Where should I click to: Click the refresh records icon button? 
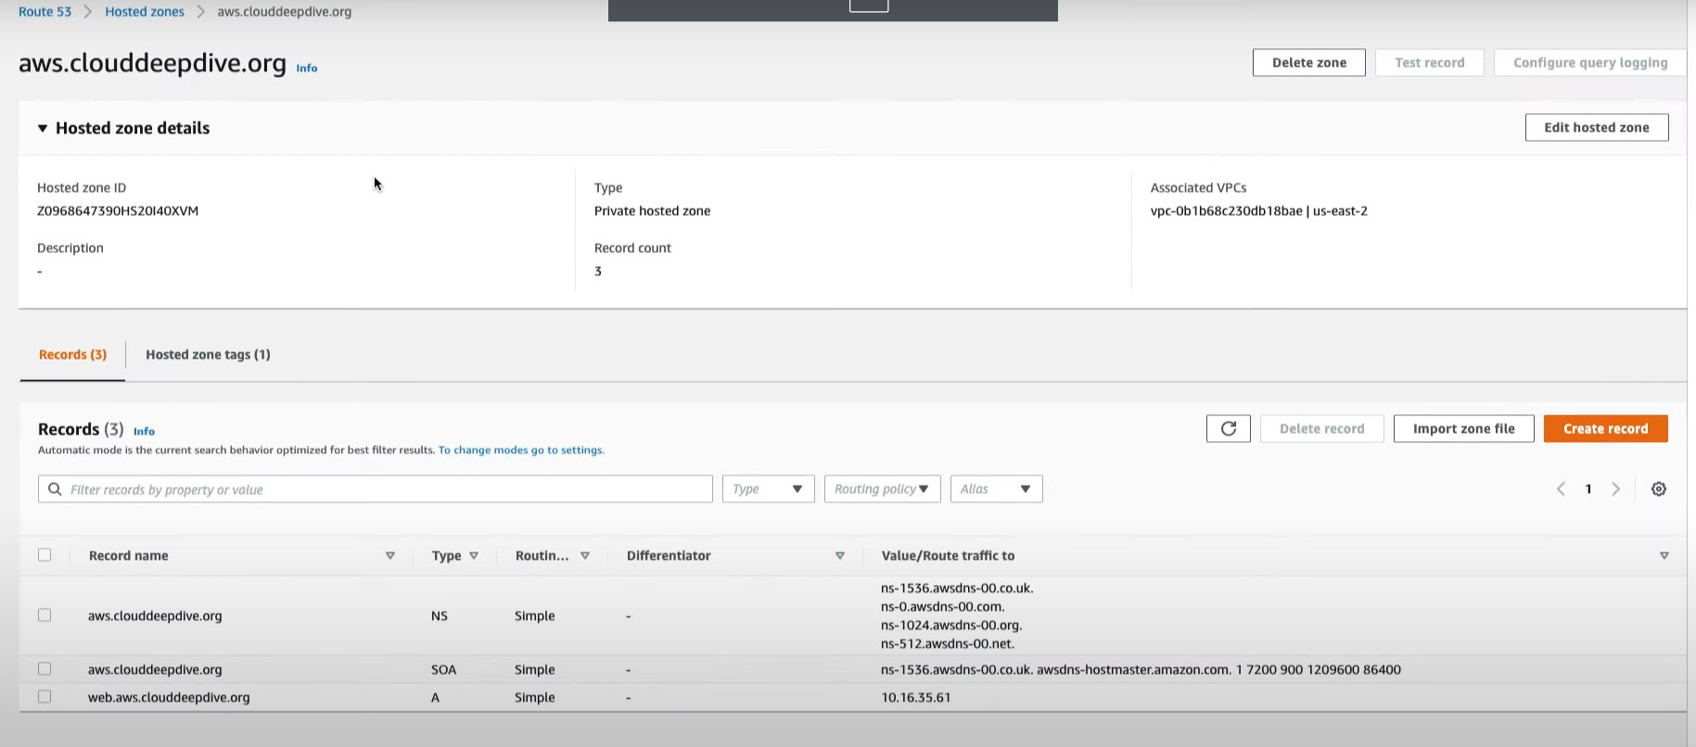click(1228, 428)
